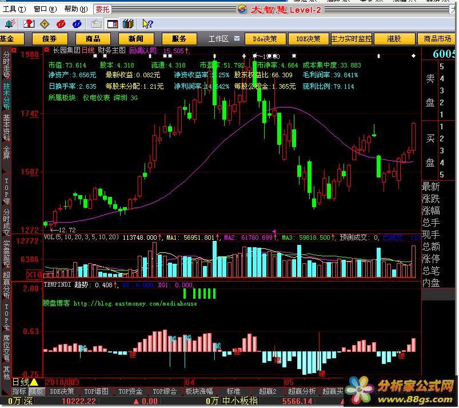Switch to the 标准 tab
Image resolution: width=459 pixels, height=408 pixels.
pos(234,391)
